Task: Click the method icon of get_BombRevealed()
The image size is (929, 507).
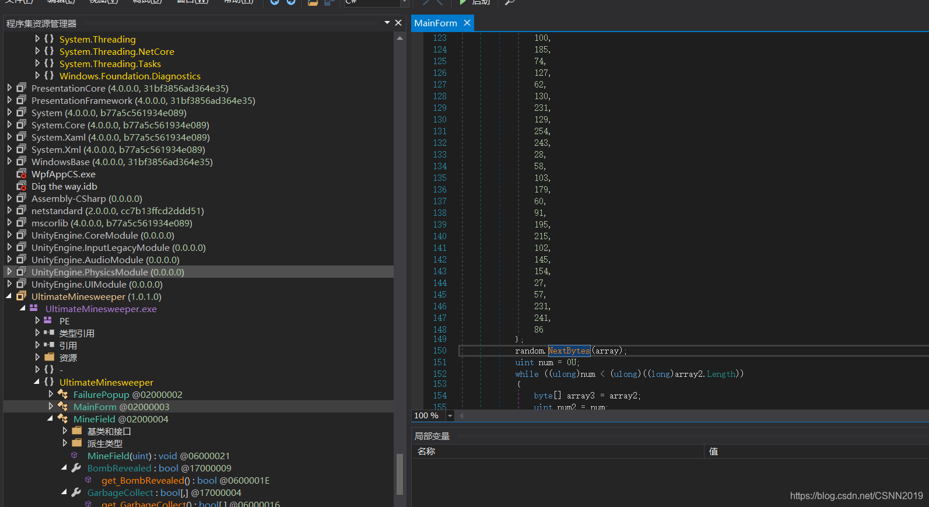Action: click(88, 480)
